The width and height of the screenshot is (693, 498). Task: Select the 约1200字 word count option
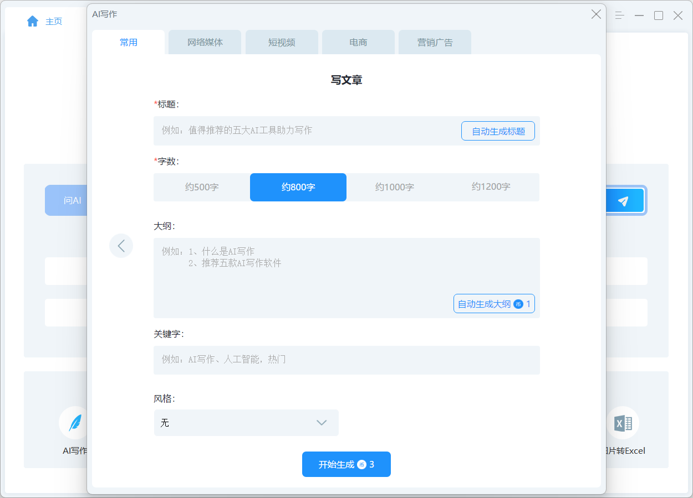point(491,187)
